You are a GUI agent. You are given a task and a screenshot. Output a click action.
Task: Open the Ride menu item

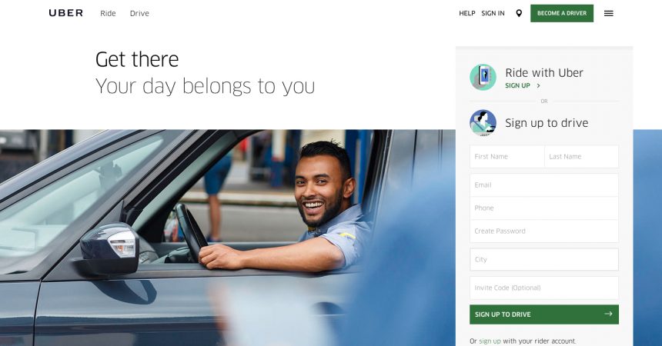[x=108, y=14]
